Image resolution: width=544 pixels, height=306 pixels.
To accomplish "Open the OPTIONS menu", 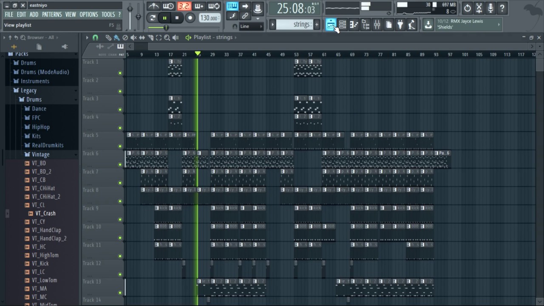I will 89,14.
